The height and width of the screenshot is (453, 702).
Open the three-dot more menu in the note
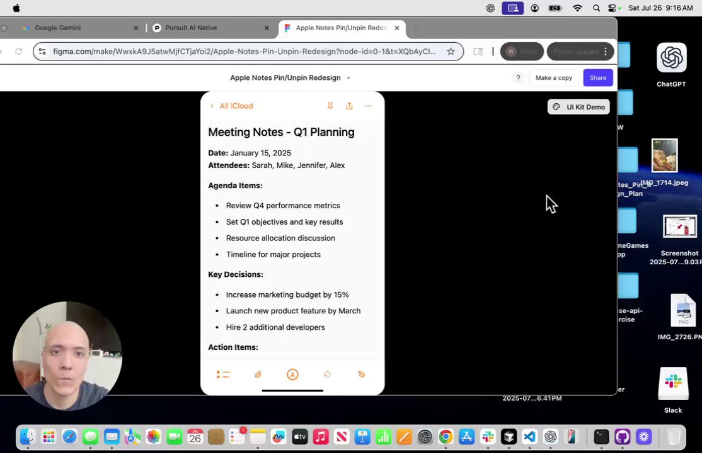(x=369, y=106)
